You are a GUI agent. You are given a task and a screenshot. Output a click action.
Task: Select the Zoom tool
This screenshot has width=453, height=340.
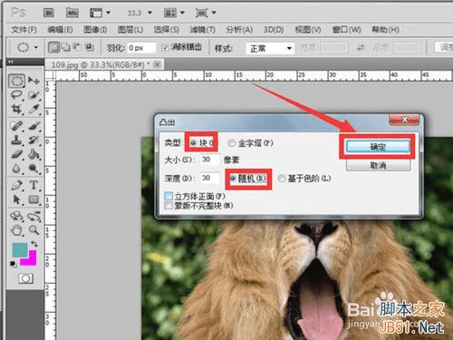coord(34,230)
